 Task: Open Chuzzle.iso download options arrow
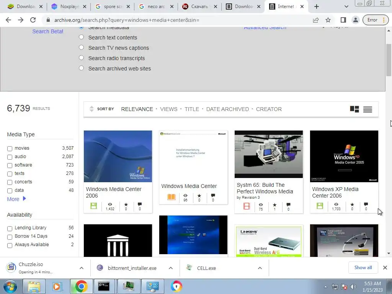82,268
